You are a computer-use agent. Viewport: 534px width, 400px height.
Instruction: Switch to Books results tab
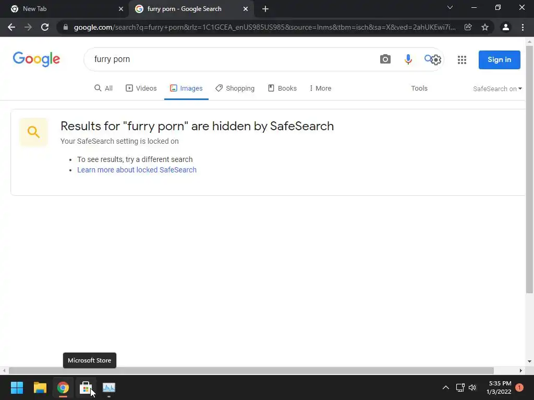pos(282,89)
